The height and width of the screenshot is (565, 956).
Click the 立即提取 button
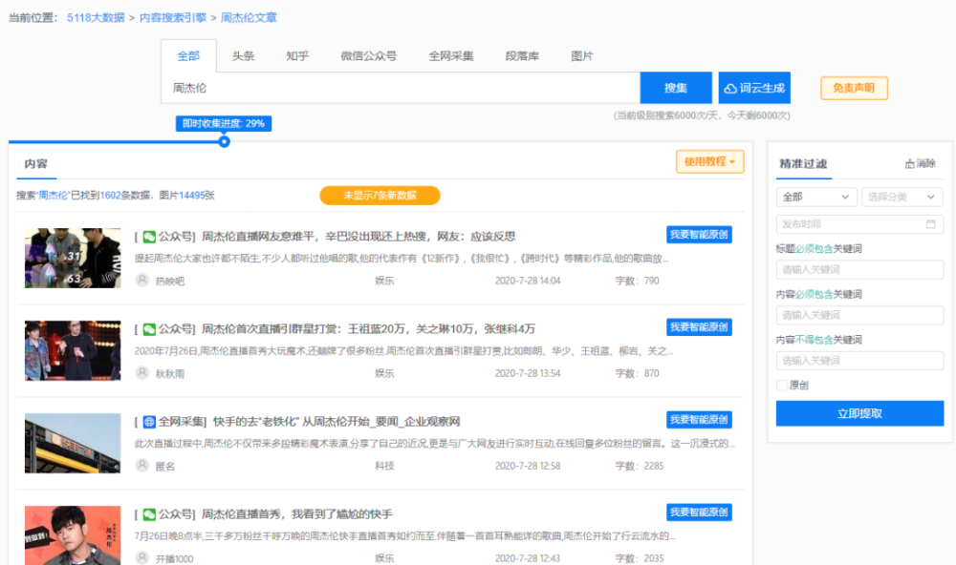[x=859, y=413]
